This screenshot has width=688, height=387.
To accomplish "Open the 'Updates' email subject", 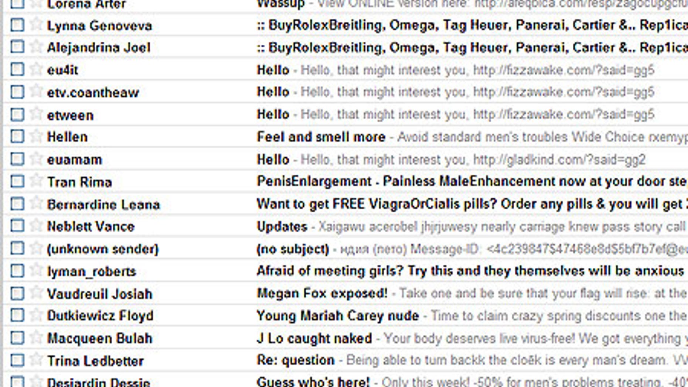I will click(282, 226).
